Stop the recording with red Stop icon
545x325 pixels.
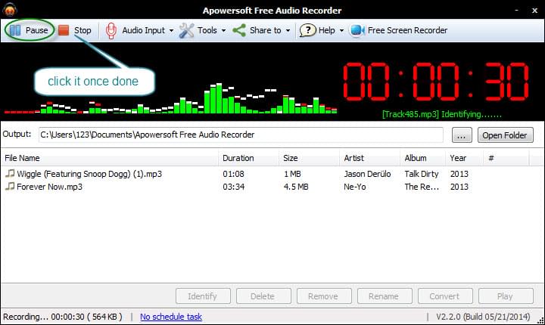point(64,30)
